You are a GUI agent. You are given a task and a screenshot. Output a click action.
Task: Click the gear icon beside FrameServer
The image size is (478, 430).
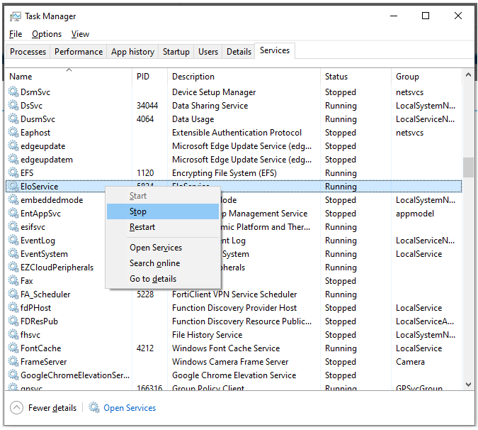[x=13, y=362]
